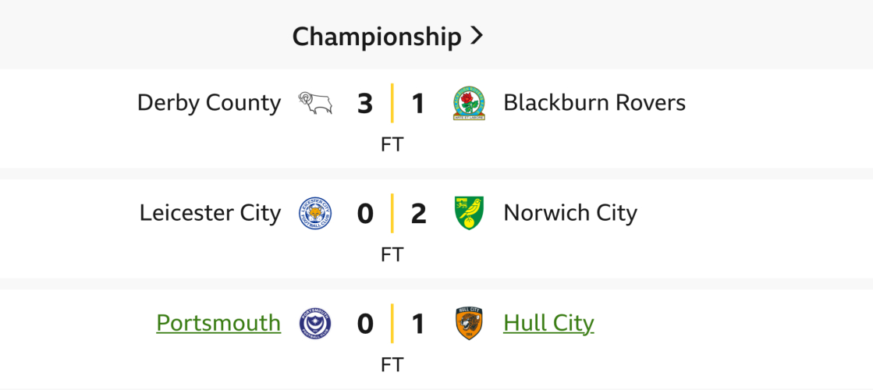Screen dimensions: 873x390
Task: Click FT under the Portsmouth match
Action: pos(392,365)
